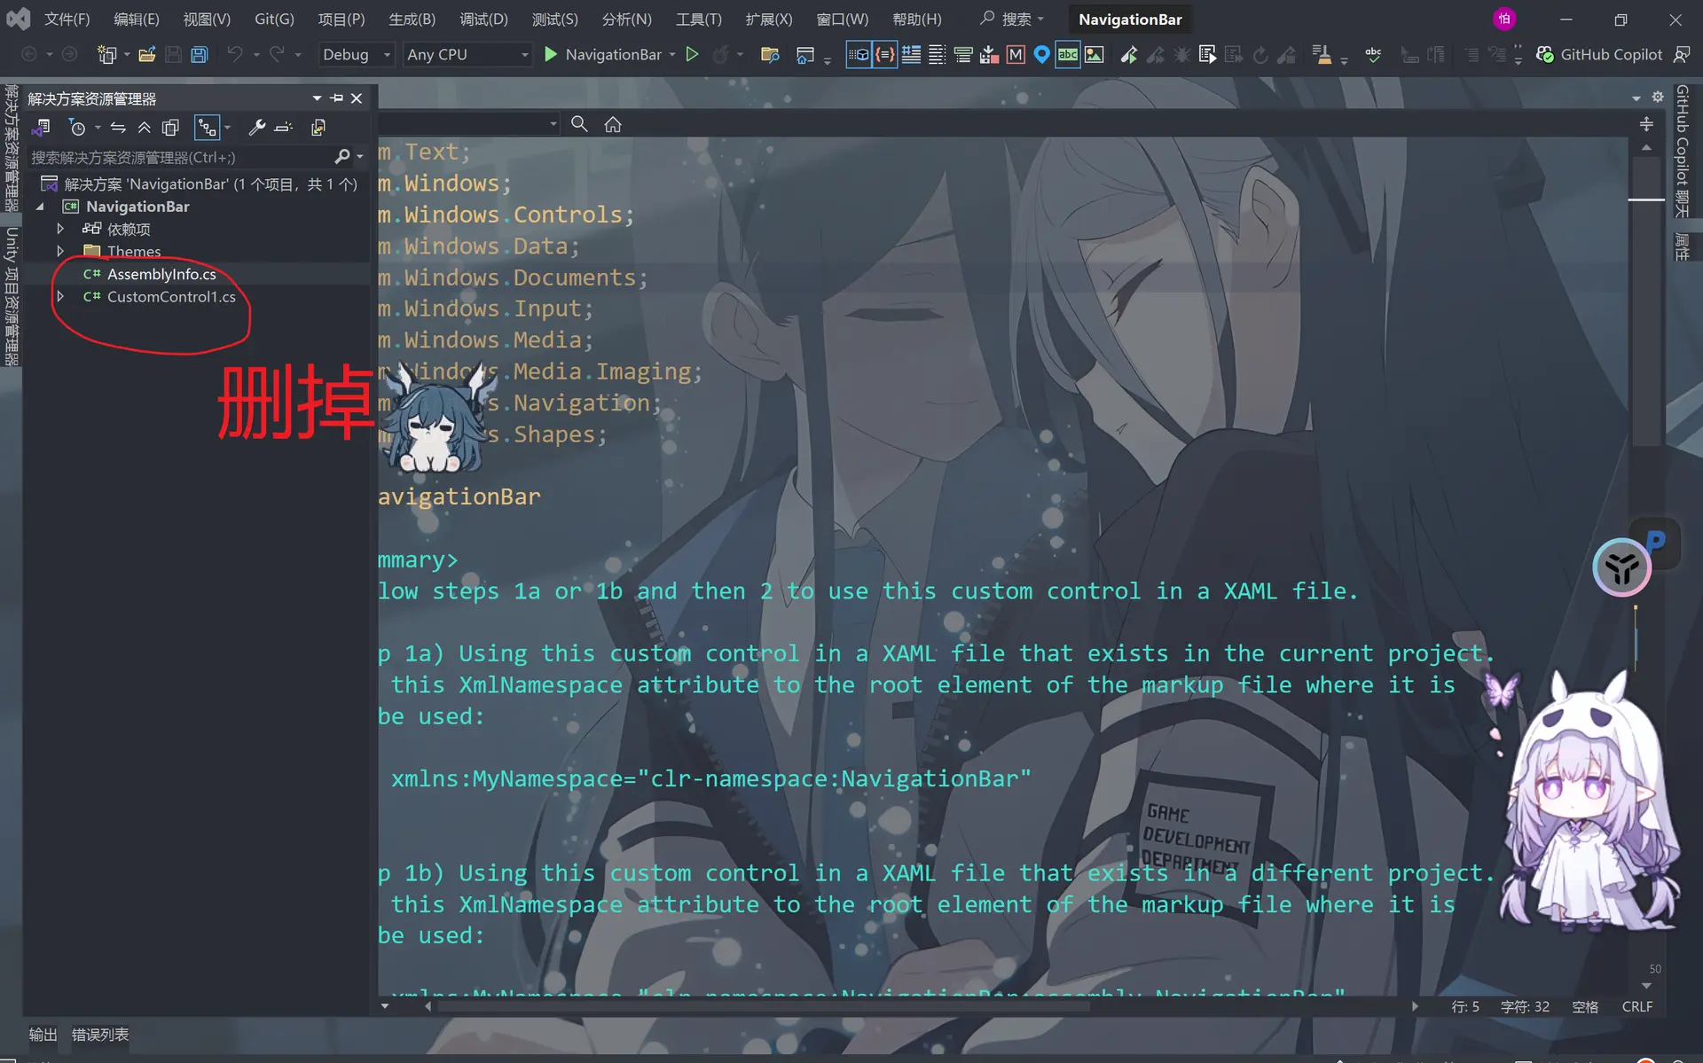
Task: Click Sync with Active Document arrows icon
Action: (x=118, y=128)
